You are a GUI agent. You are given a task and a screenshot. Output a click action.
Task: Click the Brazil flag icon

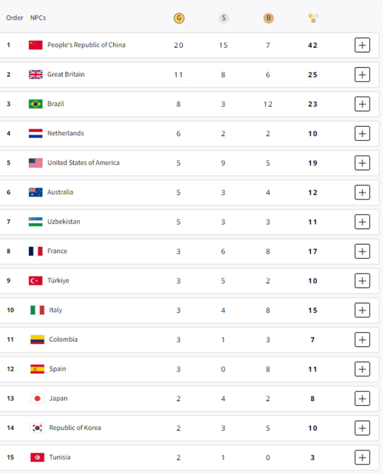point(35,104)
